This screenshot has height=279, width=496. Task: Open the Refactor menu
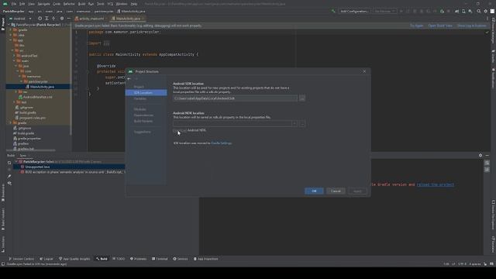click(69, 4)
